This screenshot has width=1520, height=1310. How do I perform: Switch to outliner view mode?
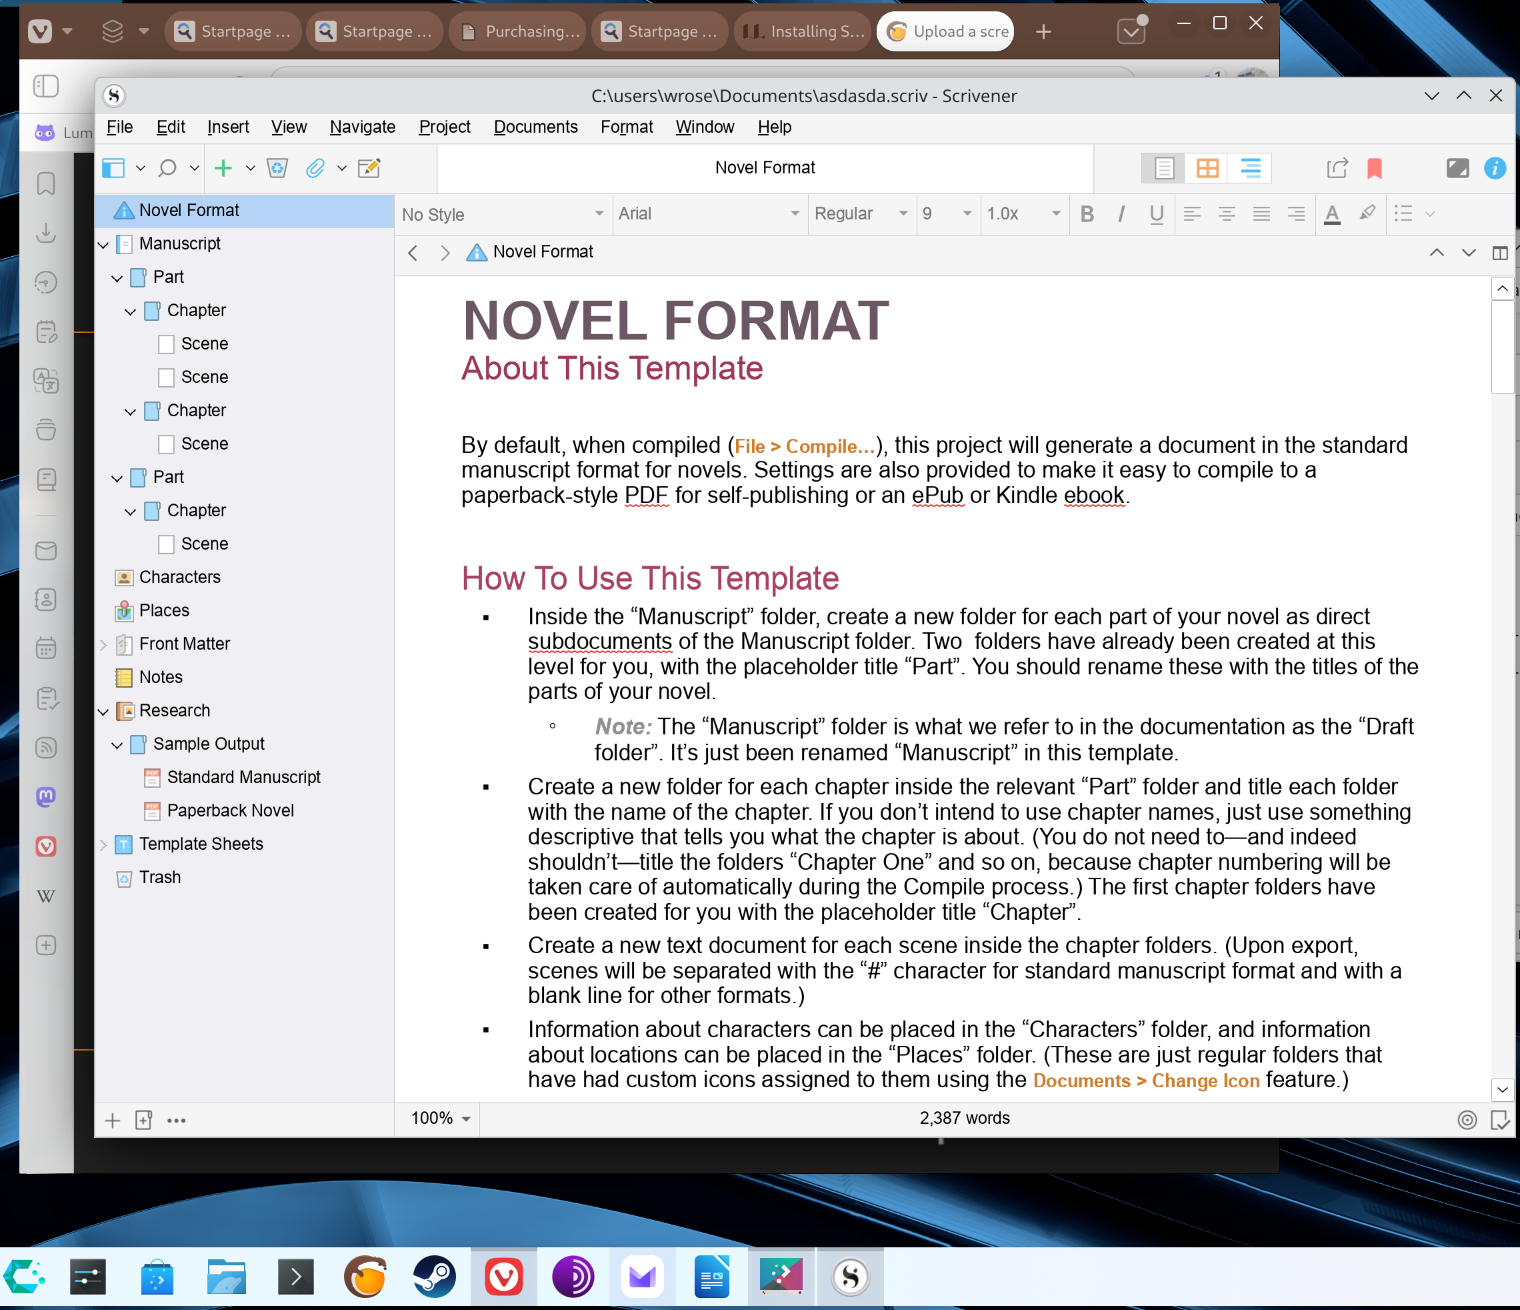1250,168
